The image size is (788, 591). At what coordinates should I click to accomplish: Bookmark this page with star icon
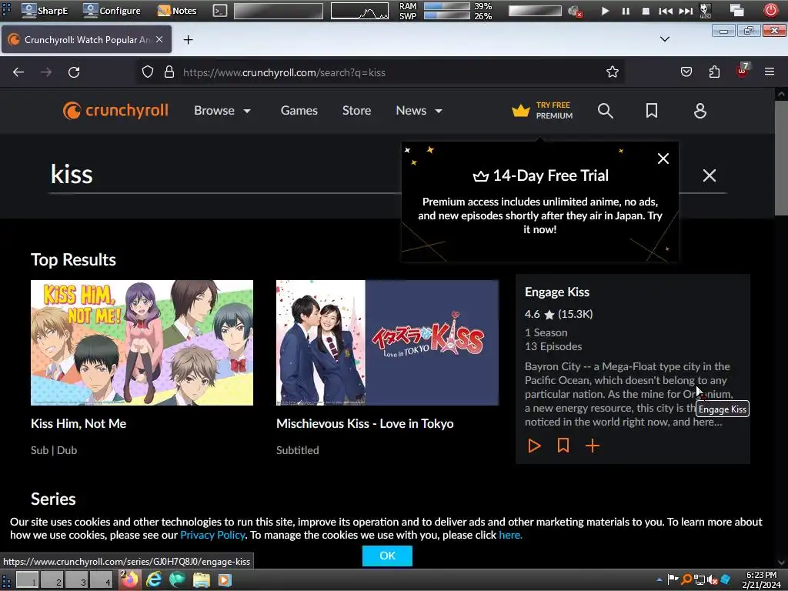(x=612, y=72)
